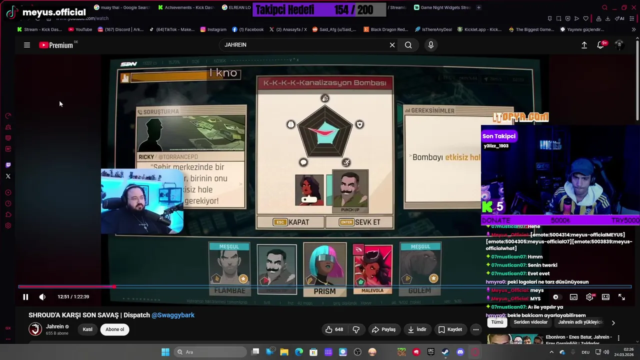The image size is (640, 360).
Task: Start voice search with microphone icon
Action: coord(431,45)
